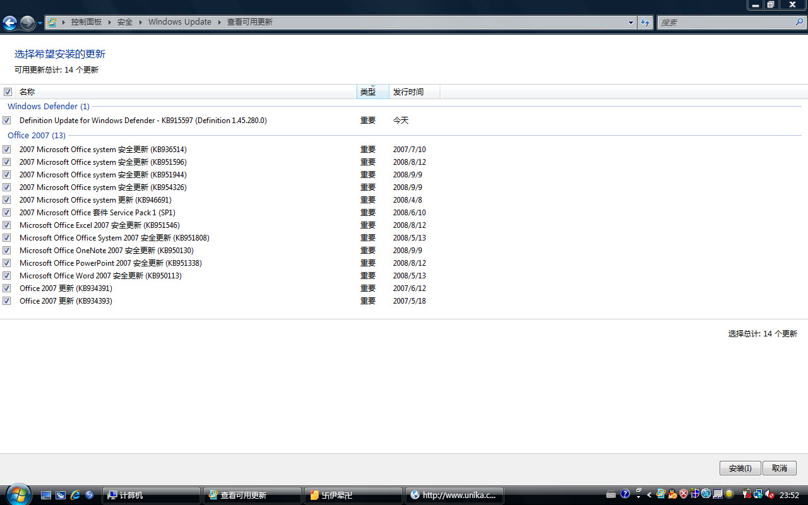Click the 安装(I) install button
The width and height of the screenshot is (808, 505).
coord(740,468)
